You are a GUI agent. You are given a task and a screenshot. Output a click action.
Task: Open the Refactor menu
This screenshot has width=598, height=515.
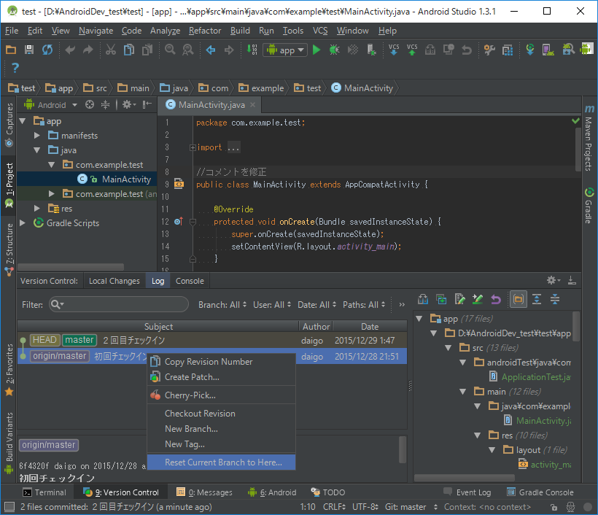tap(205, 31)
